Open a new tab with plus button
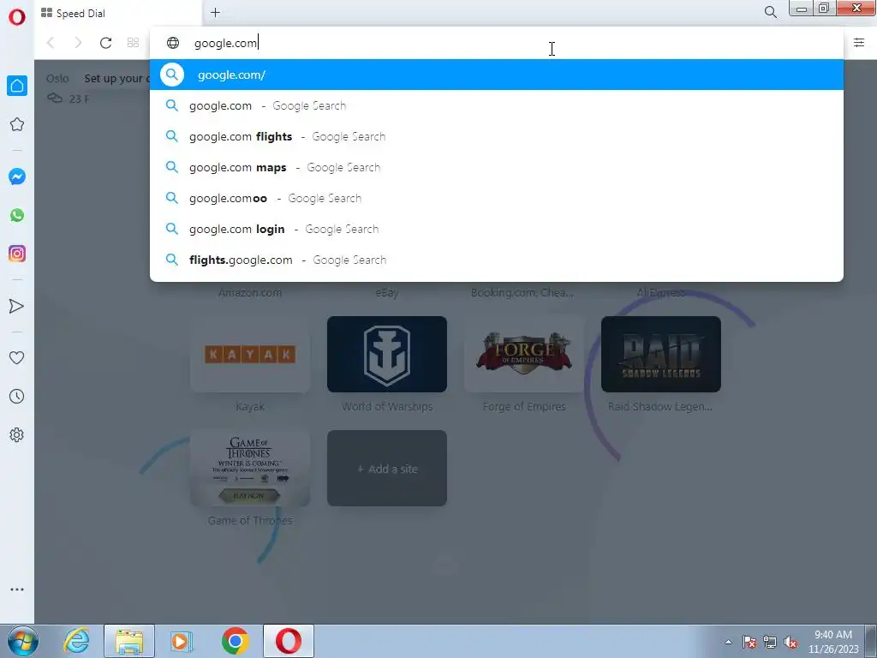 (x=215, y=12)
